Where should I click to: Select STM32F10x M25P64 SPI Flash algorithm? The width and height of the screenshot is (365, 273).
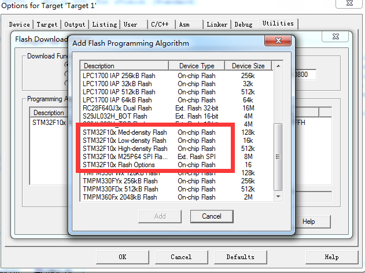click(x=176, y=157)
